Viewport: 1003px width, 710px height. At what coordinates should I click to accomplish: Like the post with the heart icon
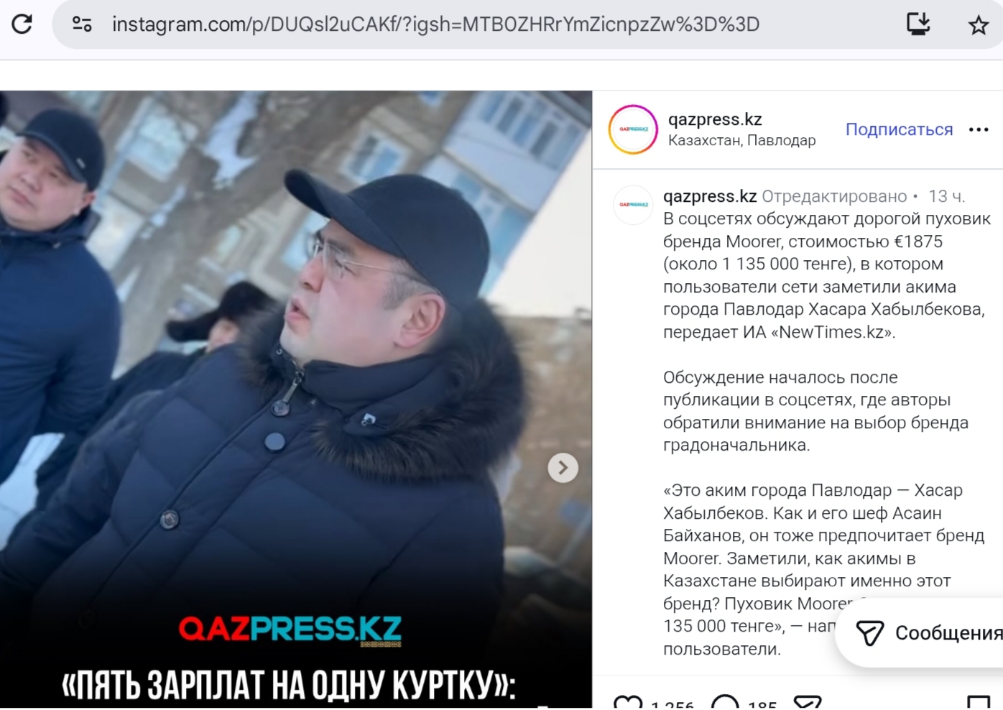click(x=628, y=703)
